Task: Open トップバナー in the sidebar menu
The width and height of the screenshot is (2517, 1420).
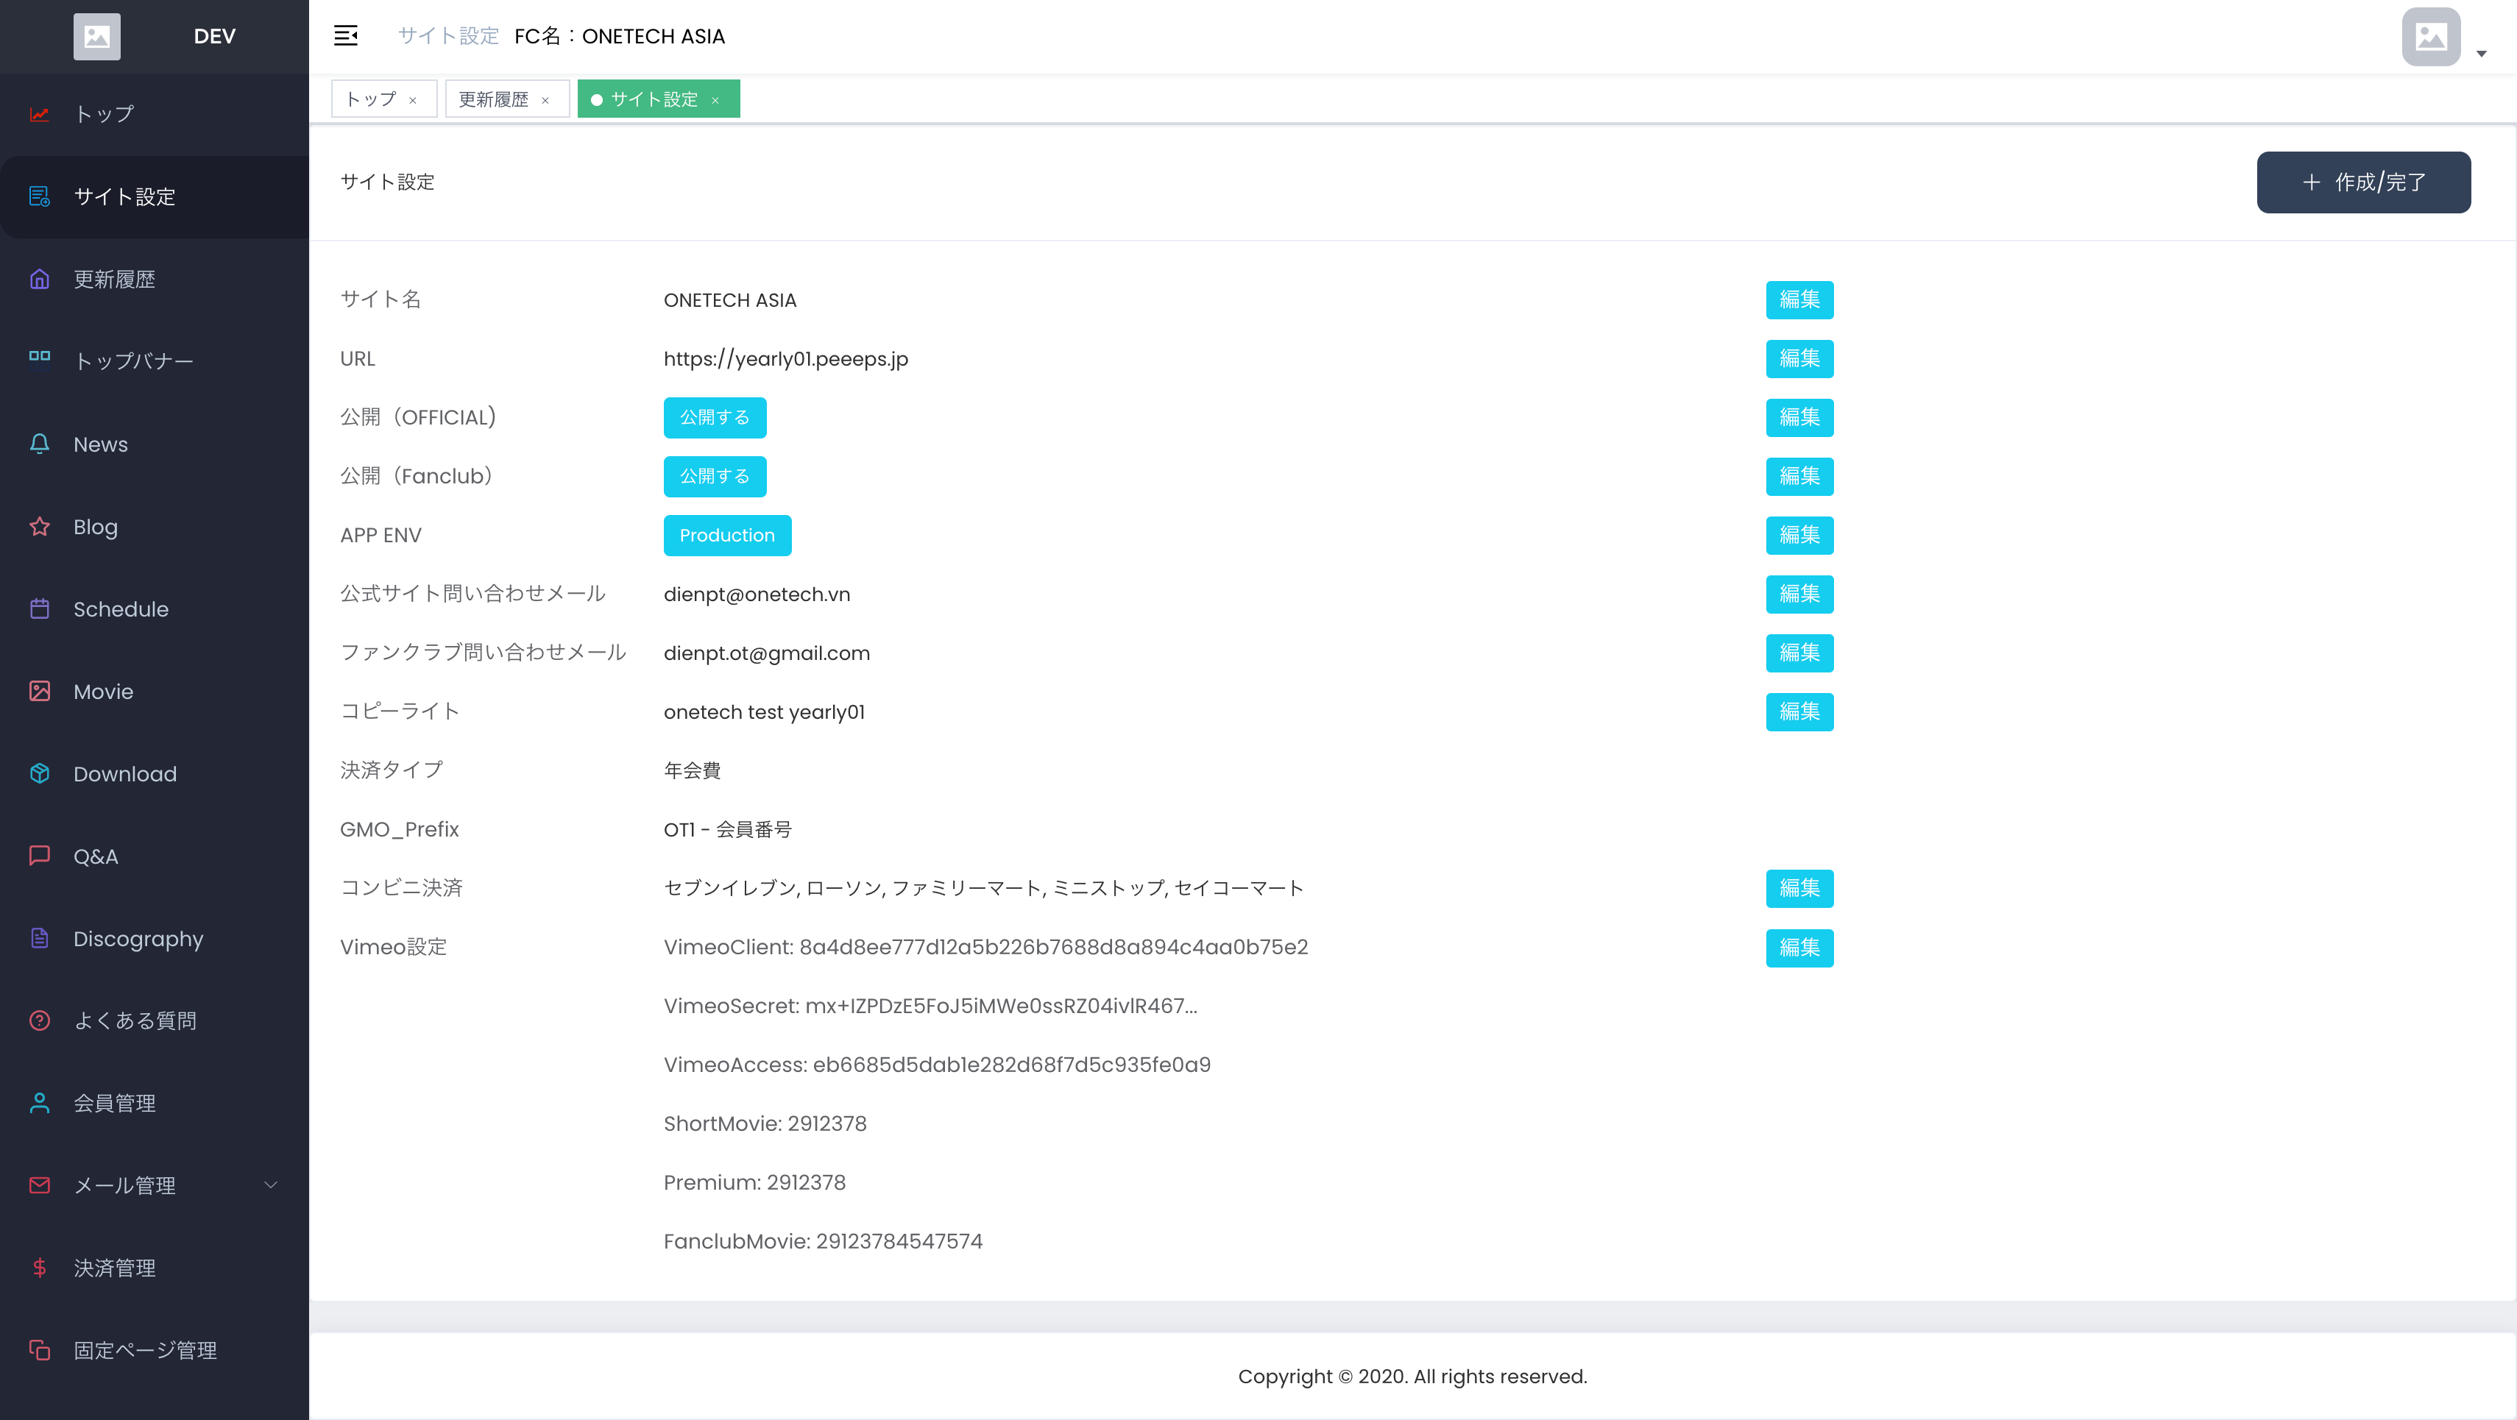Action: (x=133, y=361)
